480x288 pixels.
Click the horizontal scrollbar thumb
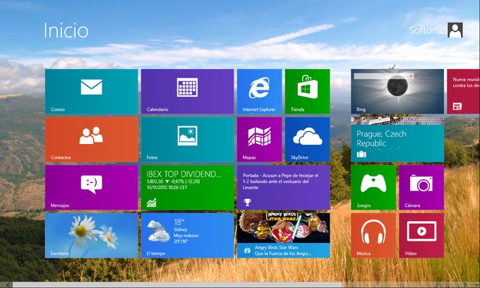[x=177, y=285]
